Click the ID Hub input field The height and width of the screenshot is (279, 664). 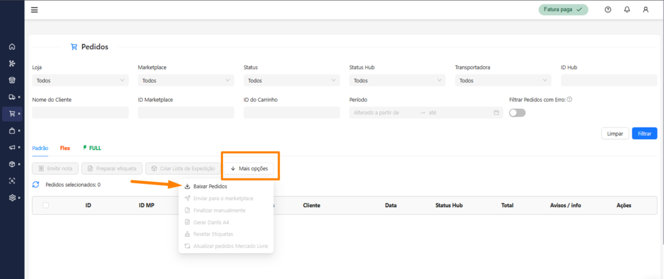609,80
